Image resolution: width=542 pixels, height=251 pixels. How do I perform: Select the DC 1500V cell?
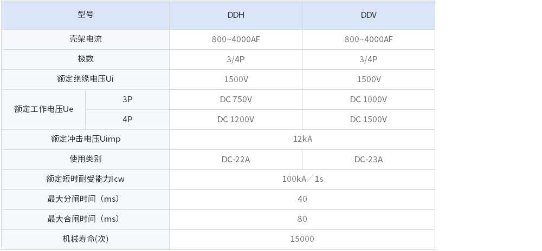click(369, 120)
